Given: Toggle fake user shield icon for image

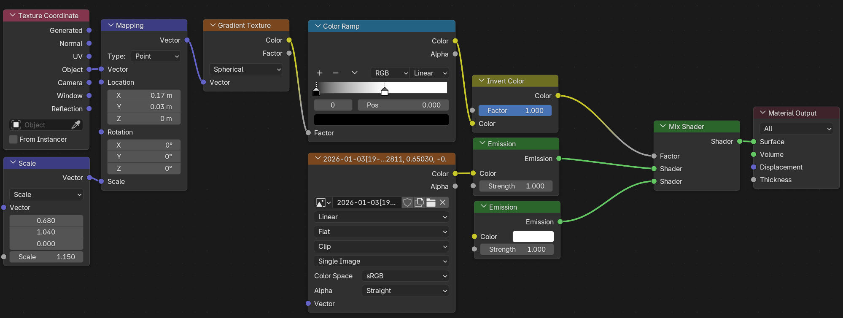Looking at the screenshot, I should point(407,202).
